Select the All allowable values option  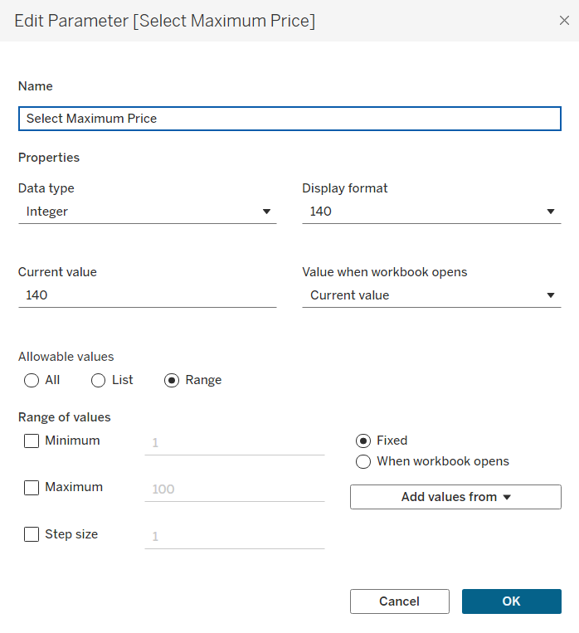click(x=32, y=381)
